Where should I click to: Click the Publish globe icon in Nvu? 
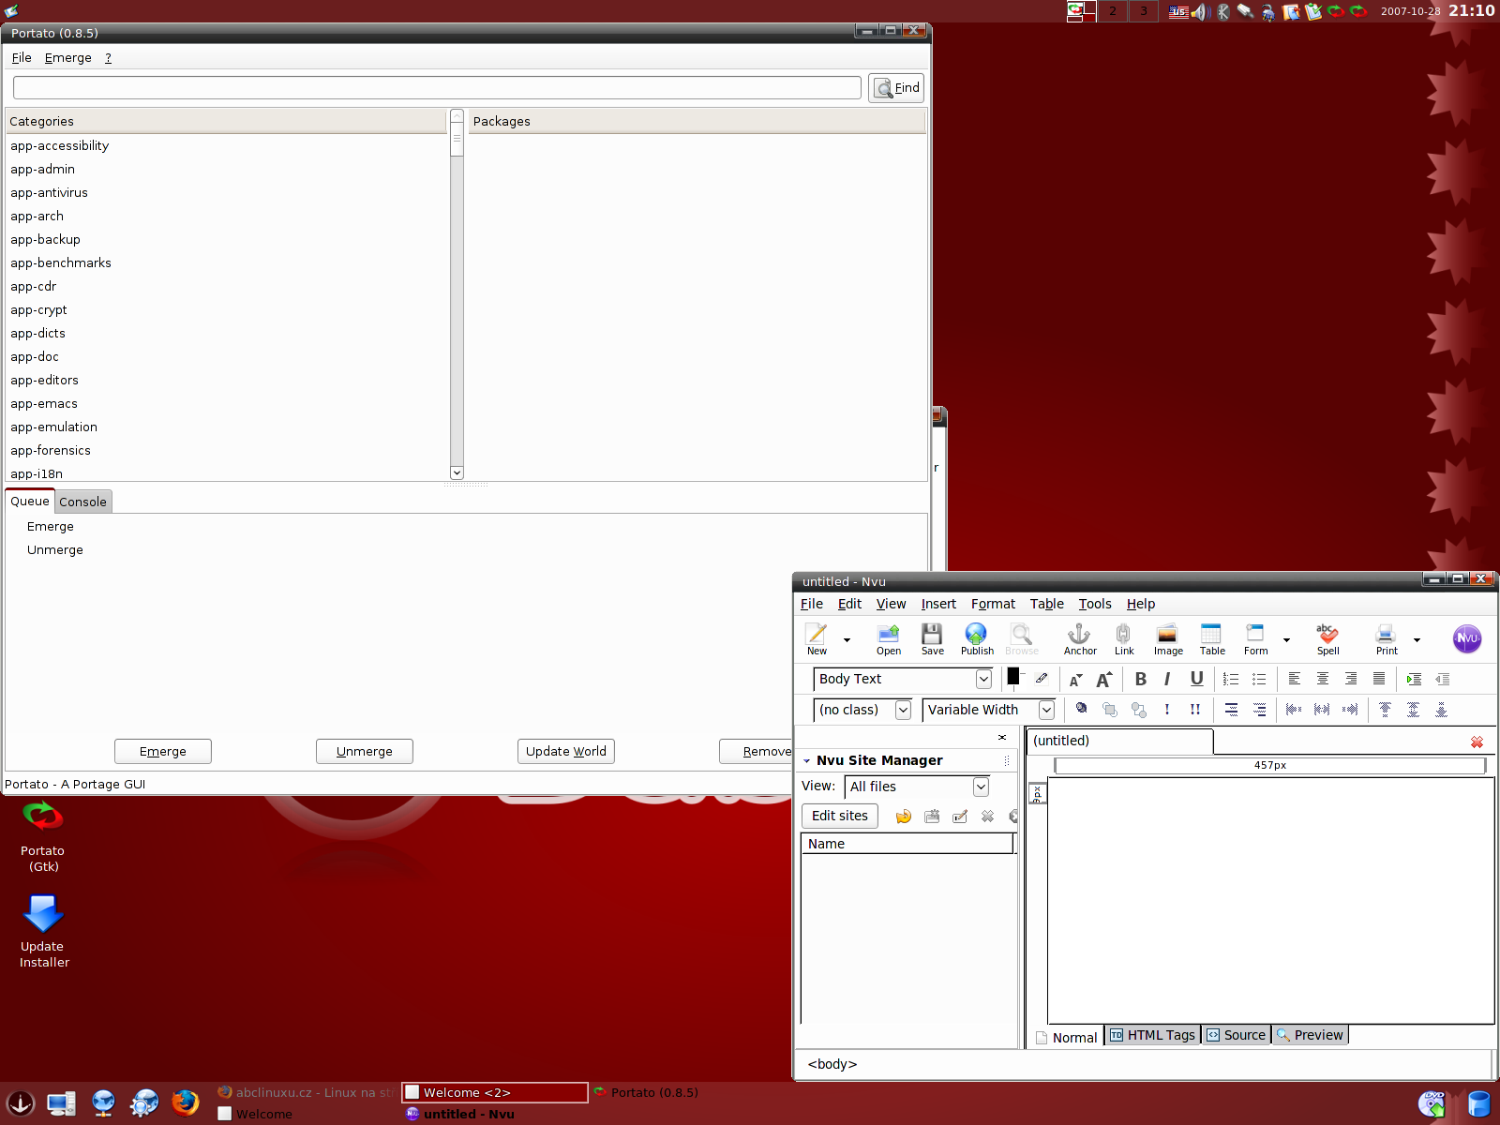pyautogui.click(x=976, y=638)
